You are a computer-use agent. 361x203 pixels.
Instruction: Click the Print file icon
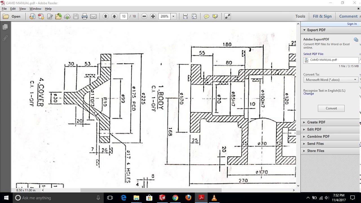coord(85,16)
